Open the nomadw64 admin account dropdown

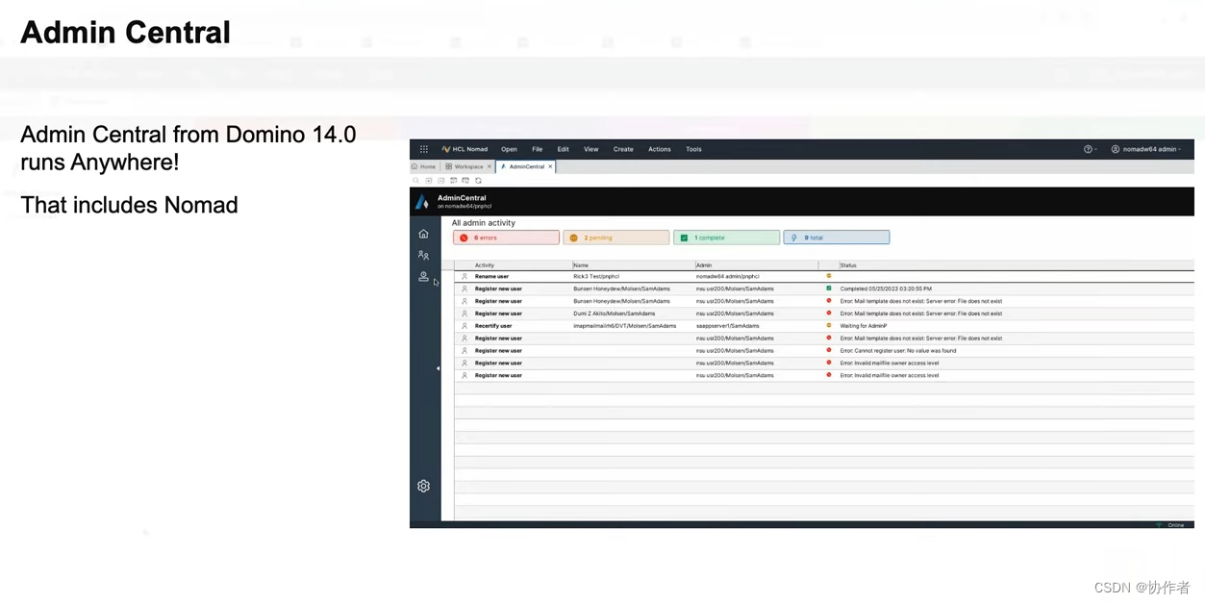(1146, 149)
